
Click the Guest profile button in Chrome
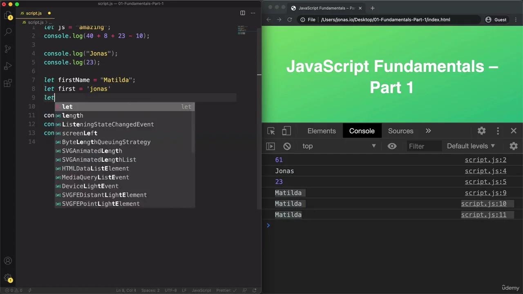click(496, 20)
